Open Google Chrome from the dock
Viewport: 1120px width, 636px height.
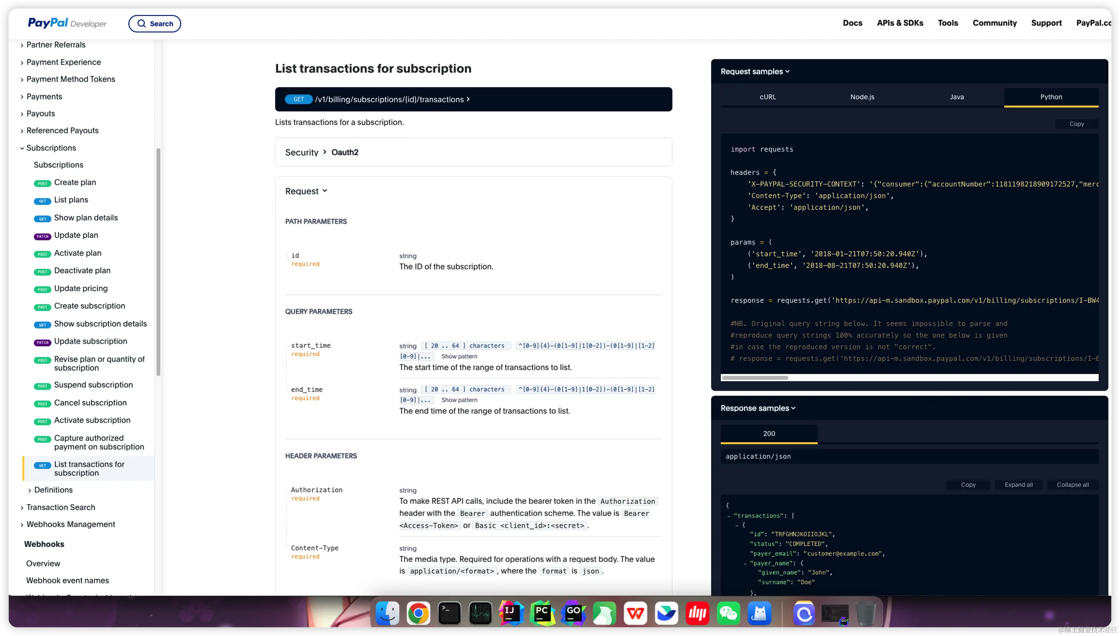coord(418,614)
